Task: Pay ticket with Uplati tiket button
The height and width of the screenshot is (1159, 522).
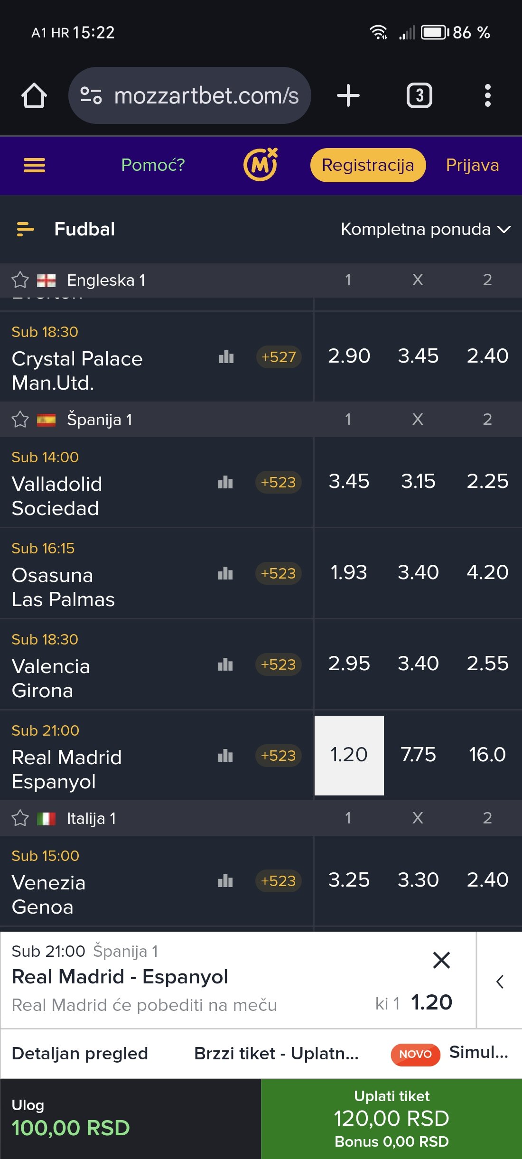Action: click(391, 1119)
